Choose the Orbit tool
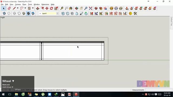The width and height of the screenshot is (173, 97). [x=76, y=8]
